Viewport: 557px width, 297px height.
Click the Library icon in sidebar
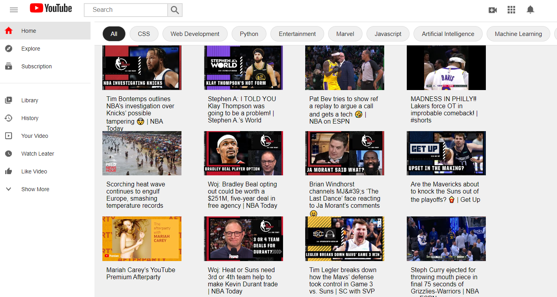9,100
